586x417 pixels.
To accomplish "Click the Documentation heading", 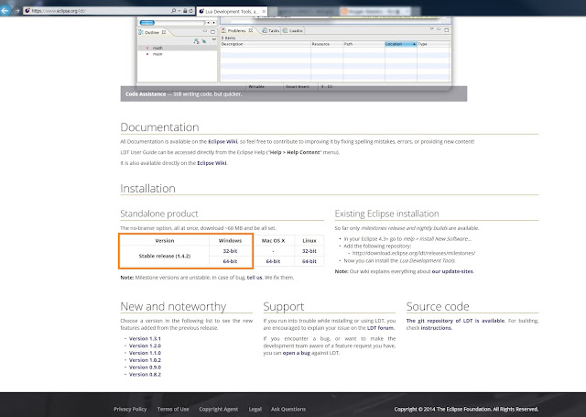I will coord(159,127).
